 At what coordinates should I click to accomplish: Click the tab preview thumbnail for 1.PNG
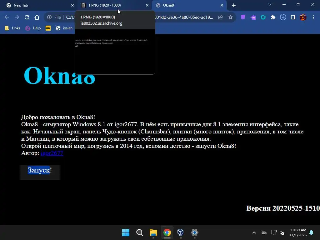[x=115, y=52]
